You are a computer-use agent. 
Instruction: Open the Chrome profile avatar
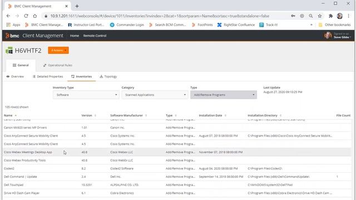coord(340,16)
